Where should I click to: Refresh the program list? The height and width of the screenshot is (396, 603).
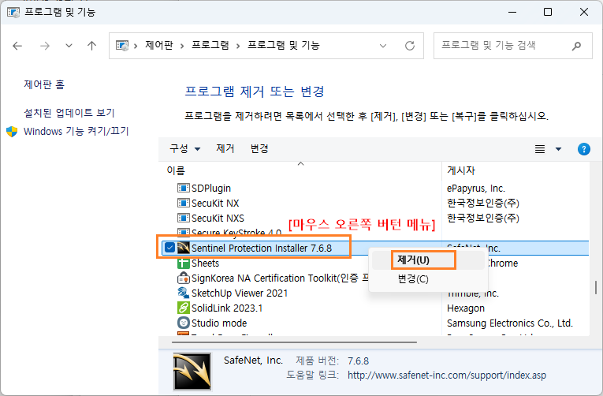pos(410,46)
